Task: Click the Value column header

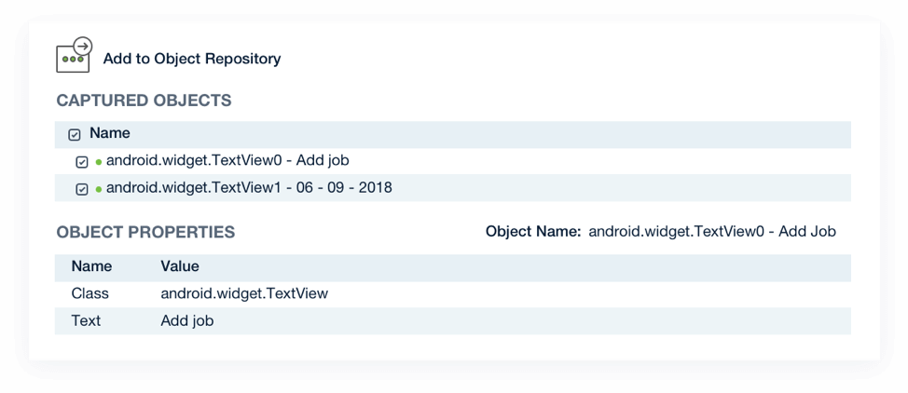Action: coord(180,267)
